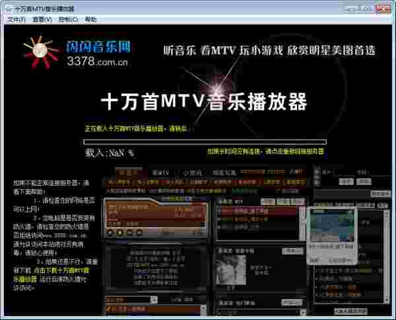Click the button right of the search field
The width and height of the screenshot is (396, 320).
(x=381, y=194)
